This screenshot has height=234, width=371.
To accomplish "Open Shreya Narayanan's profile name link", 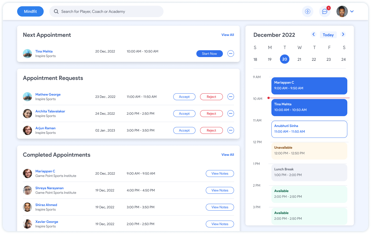I will click(49, 188).
